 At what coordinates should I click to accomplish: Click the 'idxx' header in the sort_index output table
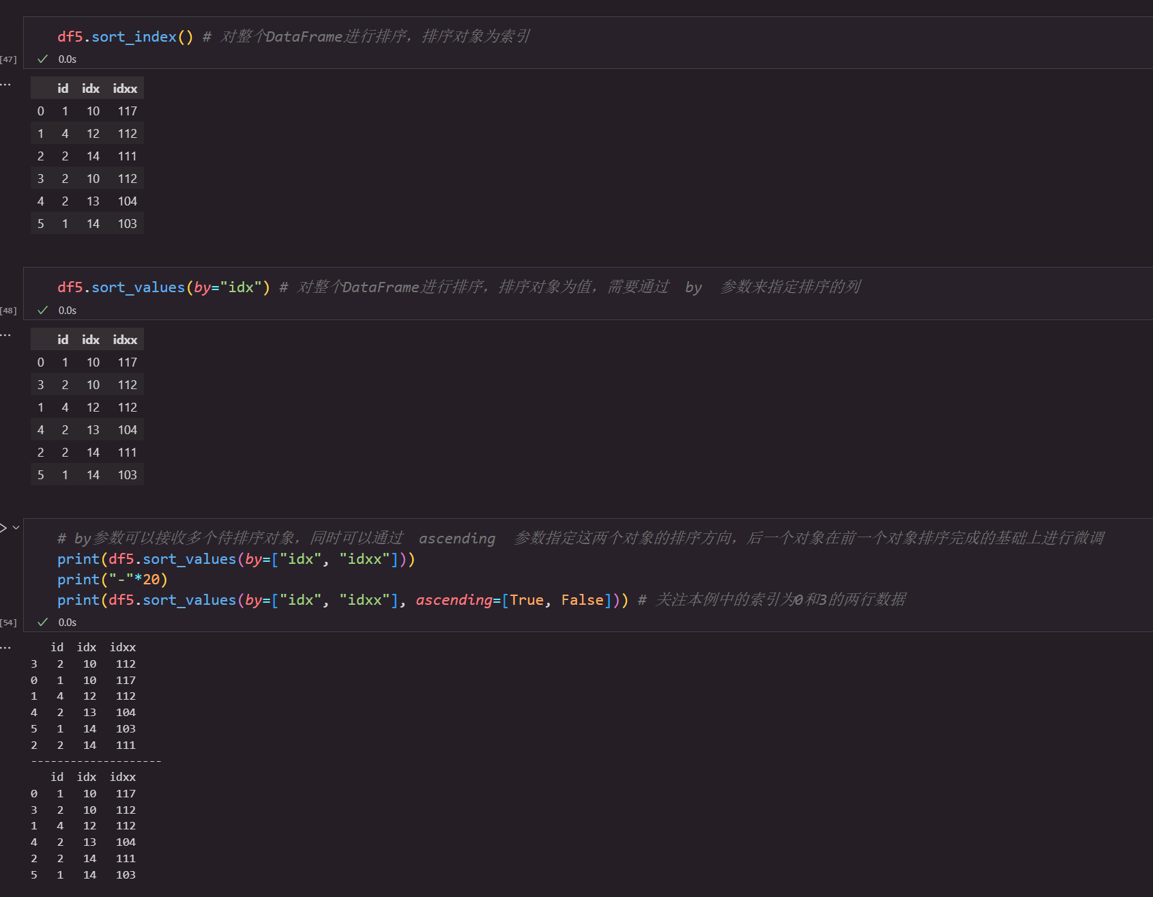click(125, 89)
